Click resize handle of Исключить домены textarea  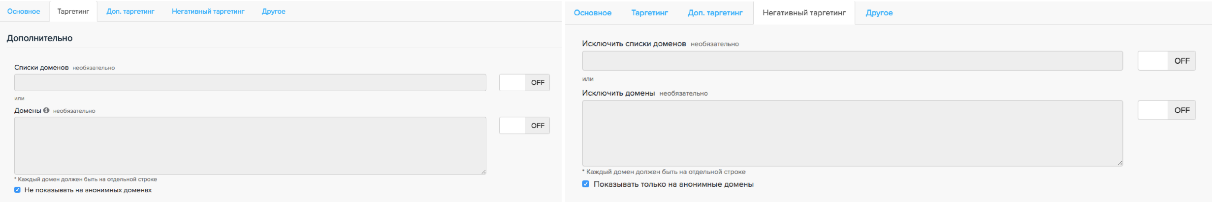tap(1120, 163)
